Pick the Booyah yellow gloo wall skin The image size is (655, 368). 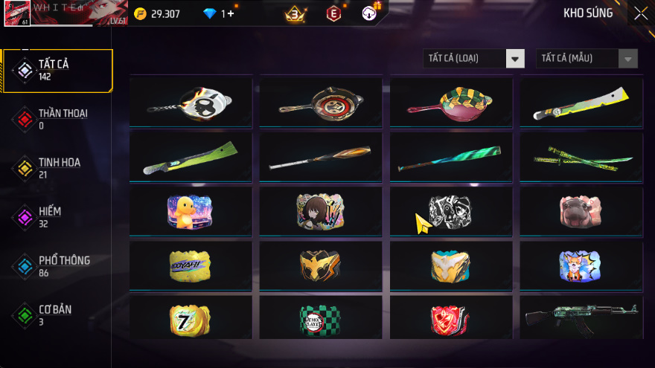191,266
